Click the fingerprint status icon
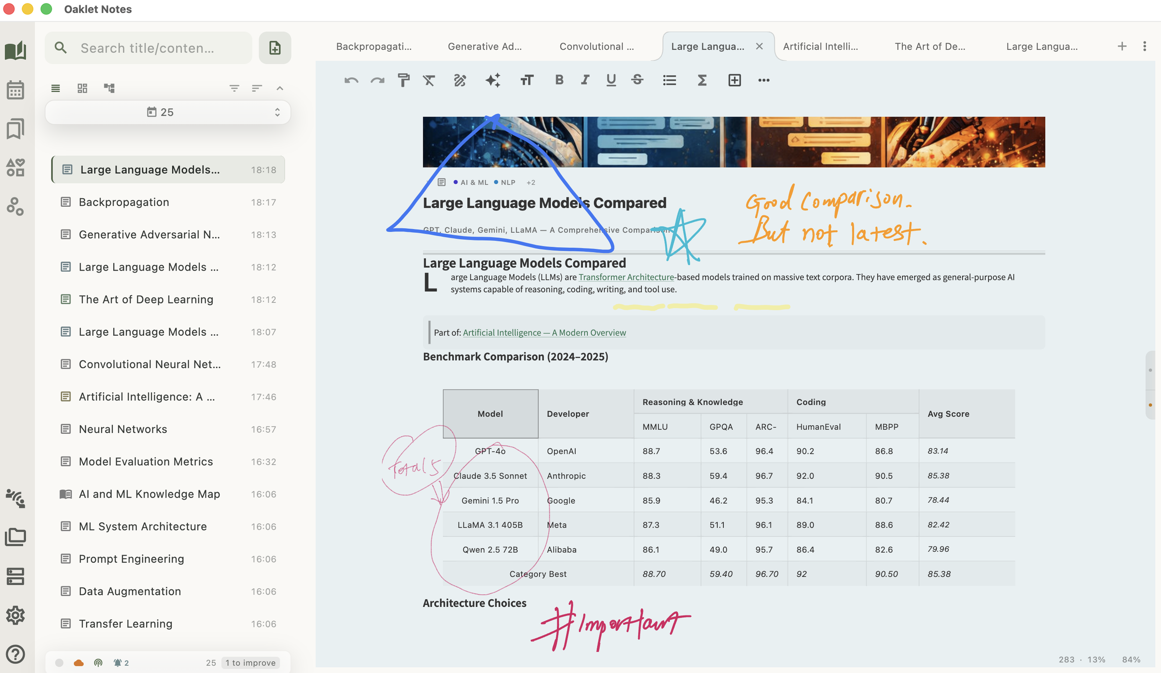 click(x=98, y=663)
